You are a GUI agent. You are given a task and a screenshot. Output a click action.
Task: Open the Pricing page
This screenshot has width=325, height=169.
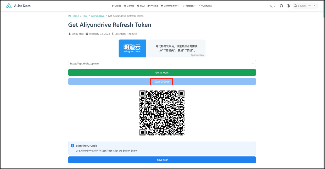(153, 6)
